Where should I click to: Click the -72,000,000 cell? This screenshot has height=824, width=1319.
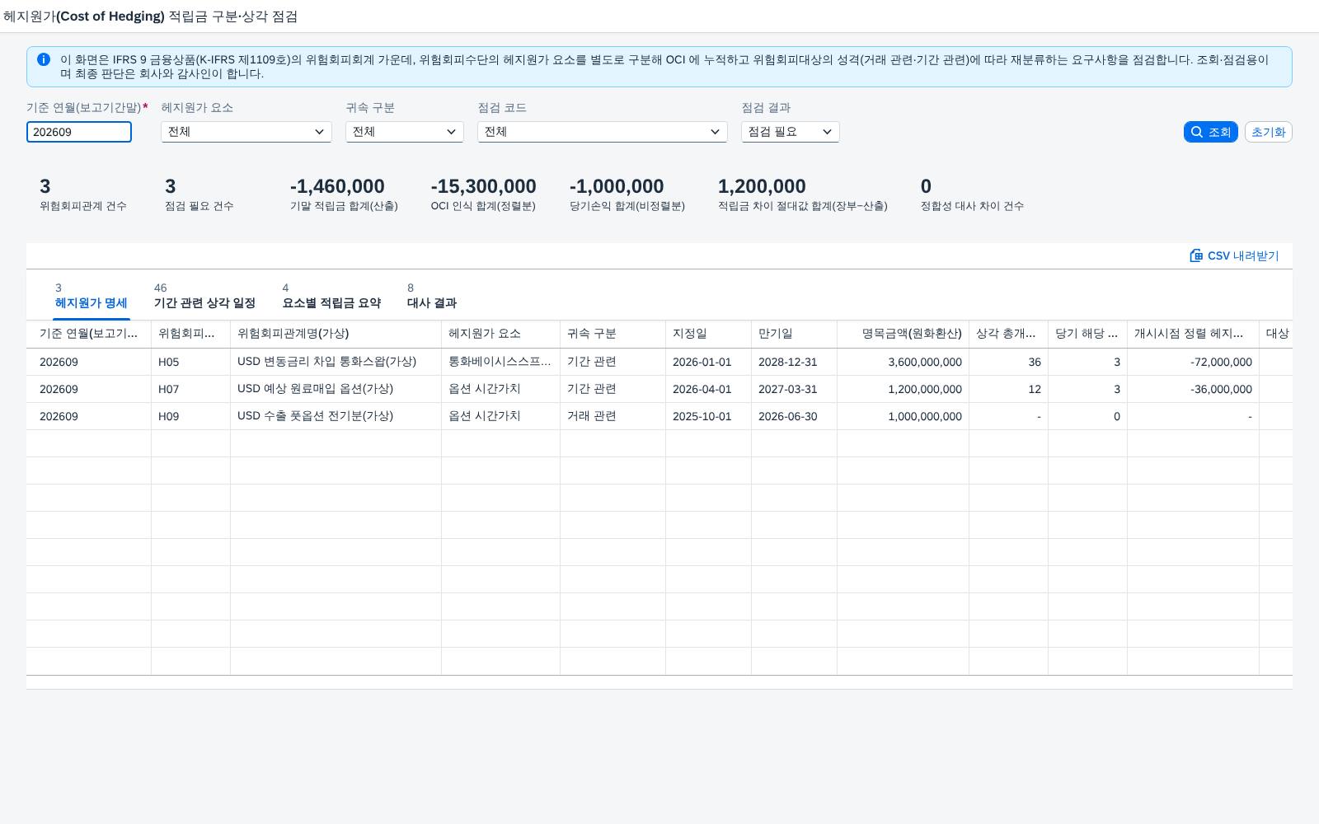coord(1194,362)
